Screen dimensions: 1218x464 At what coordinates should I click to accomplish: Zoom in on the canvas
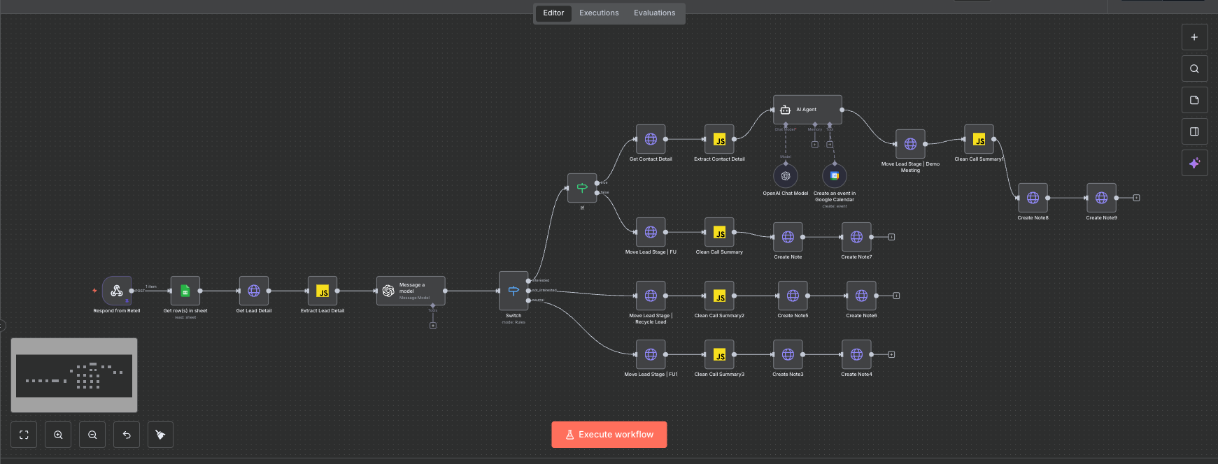point(58,435)
